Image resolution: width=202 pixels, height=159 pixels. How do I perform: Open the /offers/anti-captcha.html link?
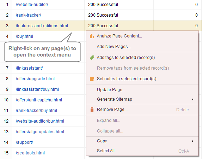39,100
